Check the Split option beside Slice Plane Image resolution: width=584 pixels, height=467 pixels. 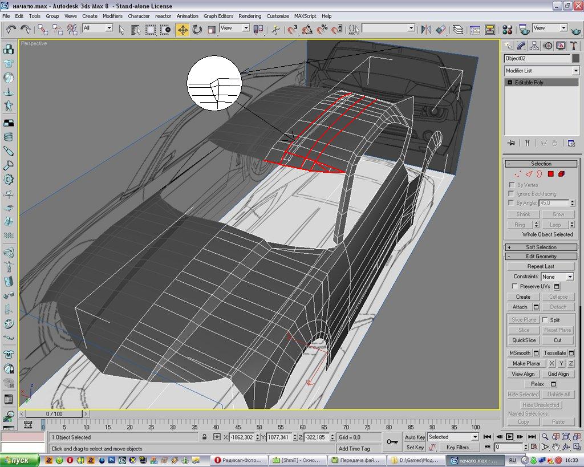coord(545,320)
